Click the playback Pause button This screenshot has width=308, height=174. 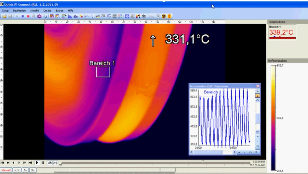coord(43,162)
